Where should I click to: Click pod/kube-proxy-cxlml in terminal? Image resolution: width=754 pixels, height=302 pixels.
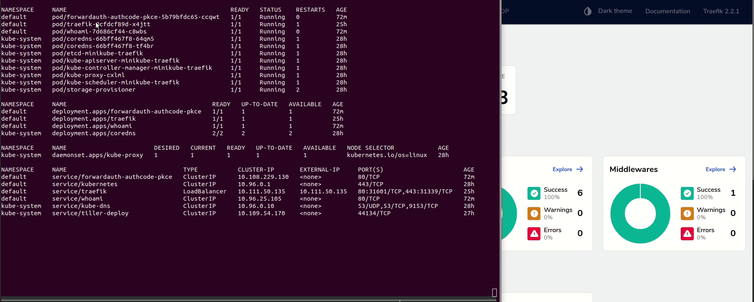pyautogui.click(x=89, y=75)
